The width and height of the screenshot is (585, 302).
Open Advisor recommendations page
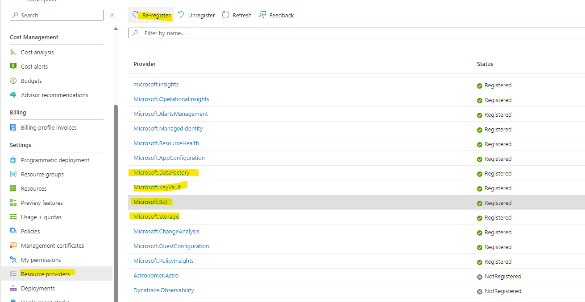54,95
